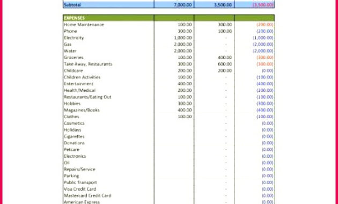Click the Public Transport row label
The width and height of the screenshot is (338, 204).
[80, 183]
